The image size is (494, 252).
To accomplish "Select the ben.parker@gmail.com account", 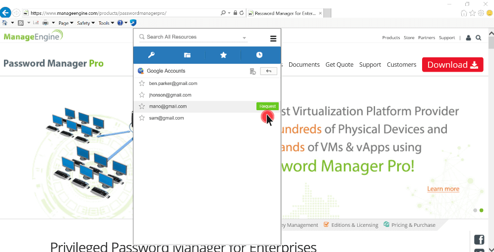I will coord(173,84).
